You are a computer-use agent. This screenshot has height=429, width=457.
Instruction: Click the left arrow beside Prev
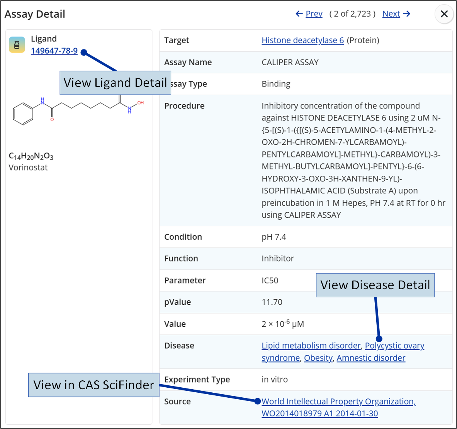tap(299, 14)
